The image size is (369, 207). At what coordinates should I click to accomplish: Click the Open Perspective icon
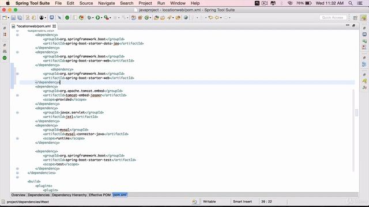click(355, 18)
